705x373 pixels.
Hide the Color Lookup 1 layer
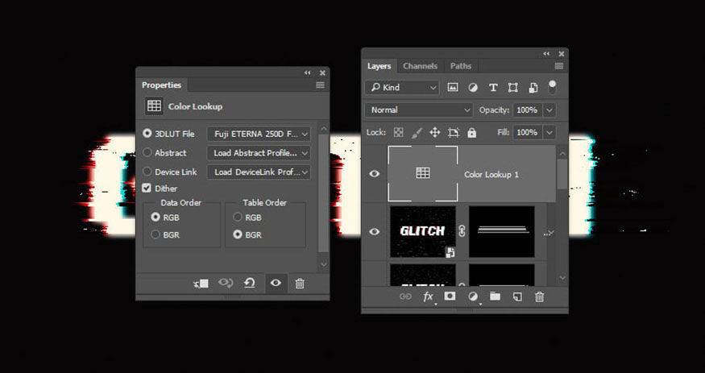(374, 174)
